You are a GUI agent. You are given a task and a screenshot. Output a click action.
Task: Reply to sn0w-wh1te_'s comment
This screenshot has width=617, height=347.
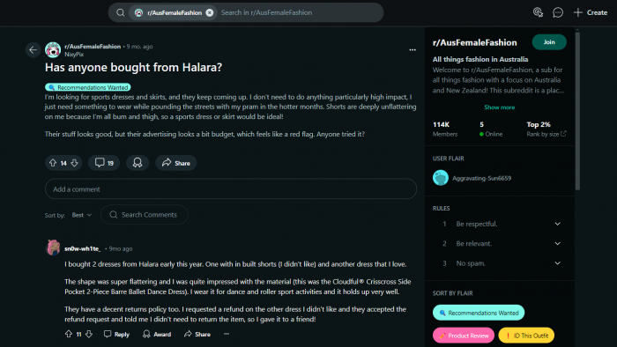[116, 334]
